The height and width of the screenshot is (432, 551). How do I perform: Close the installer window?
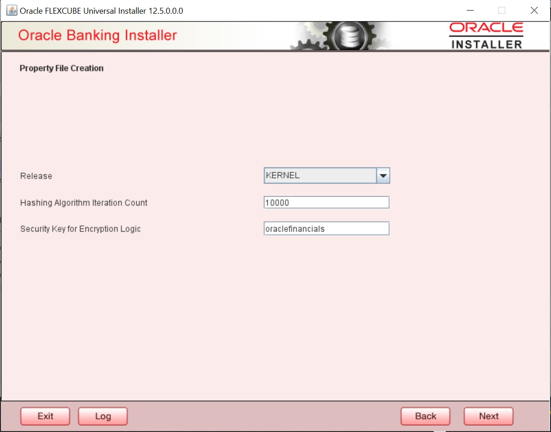[534, 10]
